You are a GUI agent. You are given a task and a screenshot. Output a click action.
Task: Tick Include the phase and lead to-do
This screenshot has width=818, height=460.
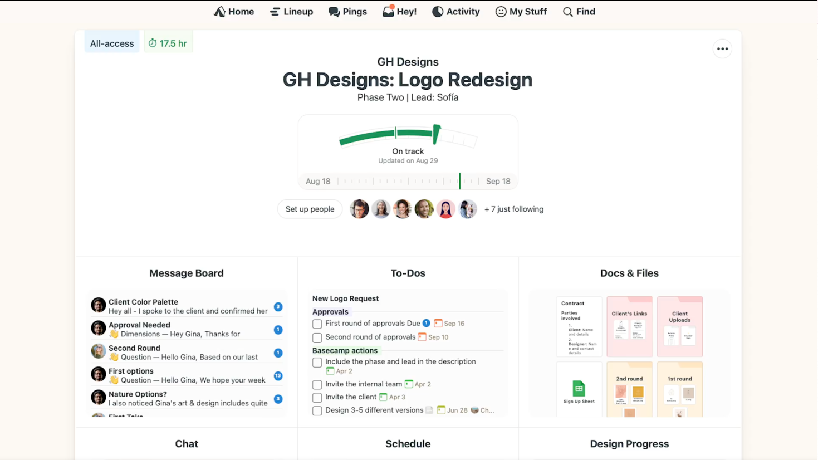point(317,363)
